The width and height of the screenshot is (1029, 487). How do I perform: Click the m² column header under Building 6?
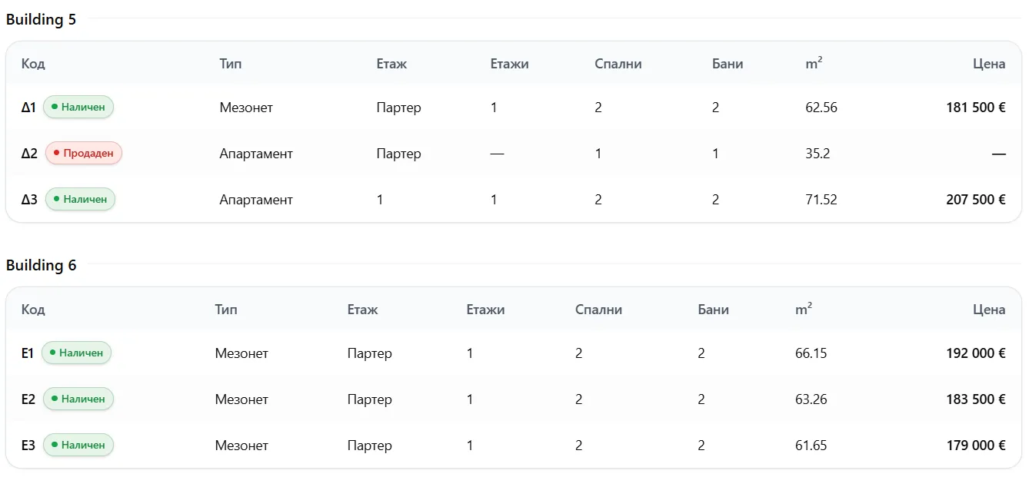tap(804, 310)
